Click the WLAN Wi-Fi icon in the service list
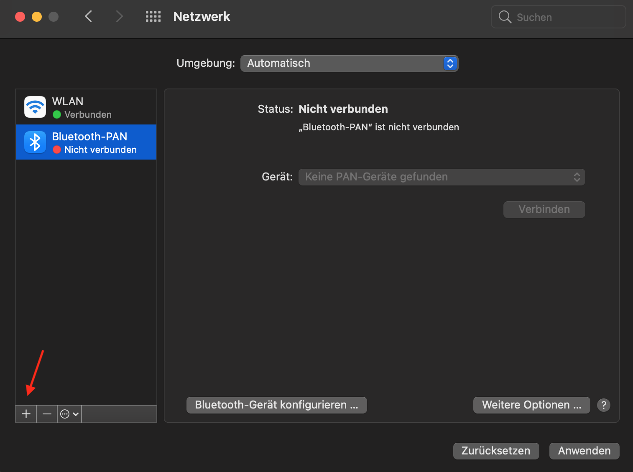The width and height of the screenshot is (633, 472). (x=35, y=107)
